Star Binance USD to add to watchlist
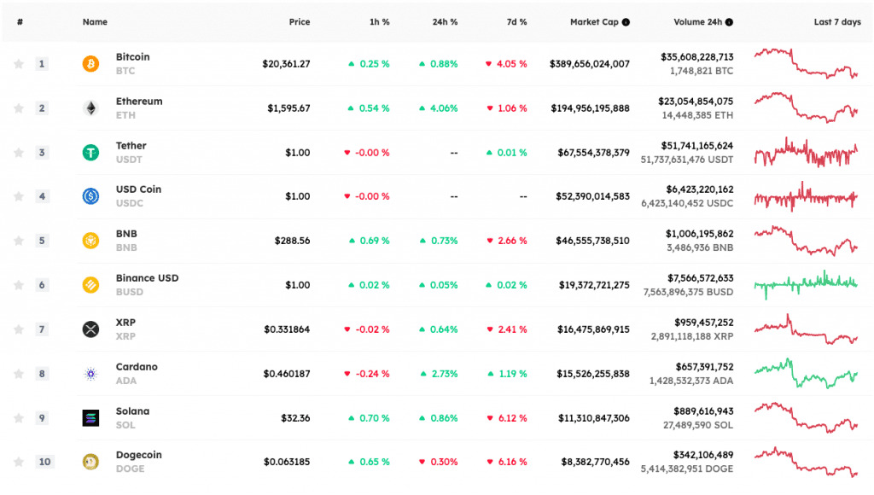This screenshot has width=874, height=495. 19,285
